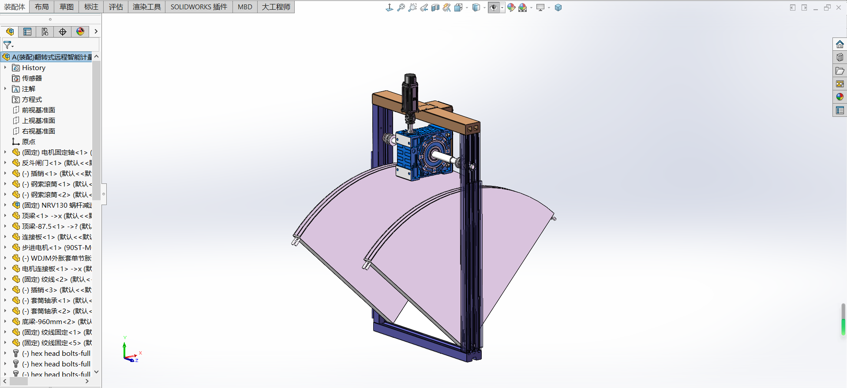Click the Apply Scene icon

(523, 7)
